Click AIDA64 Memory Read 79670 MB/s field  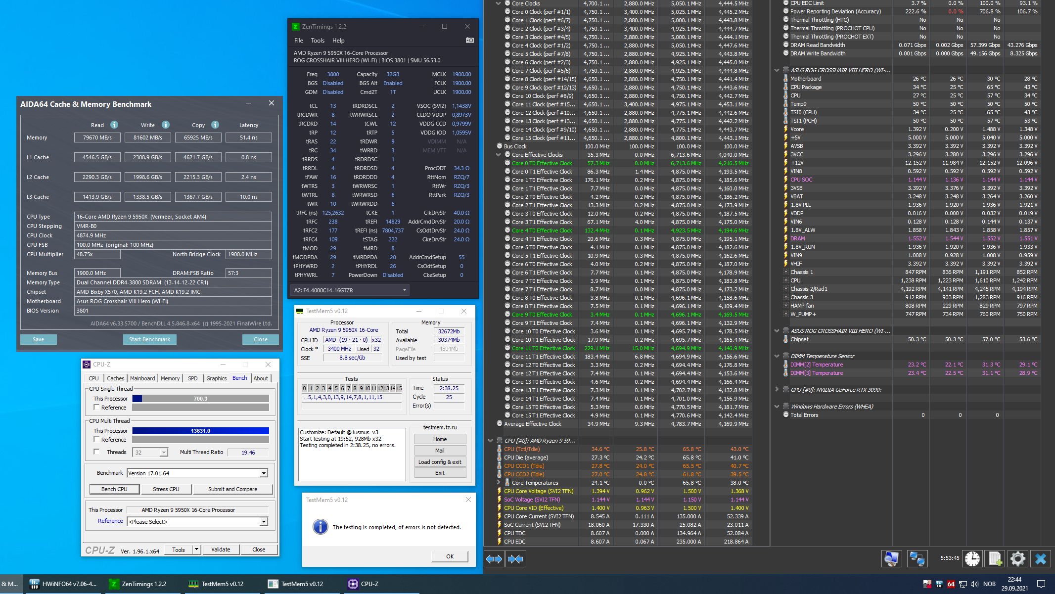click(97, 137)
